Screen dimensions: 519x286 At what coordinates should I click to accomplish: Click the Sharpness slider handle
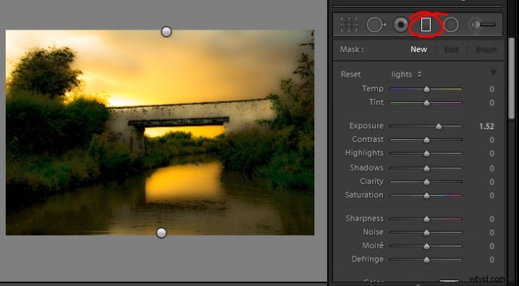(x=426, y=219)
